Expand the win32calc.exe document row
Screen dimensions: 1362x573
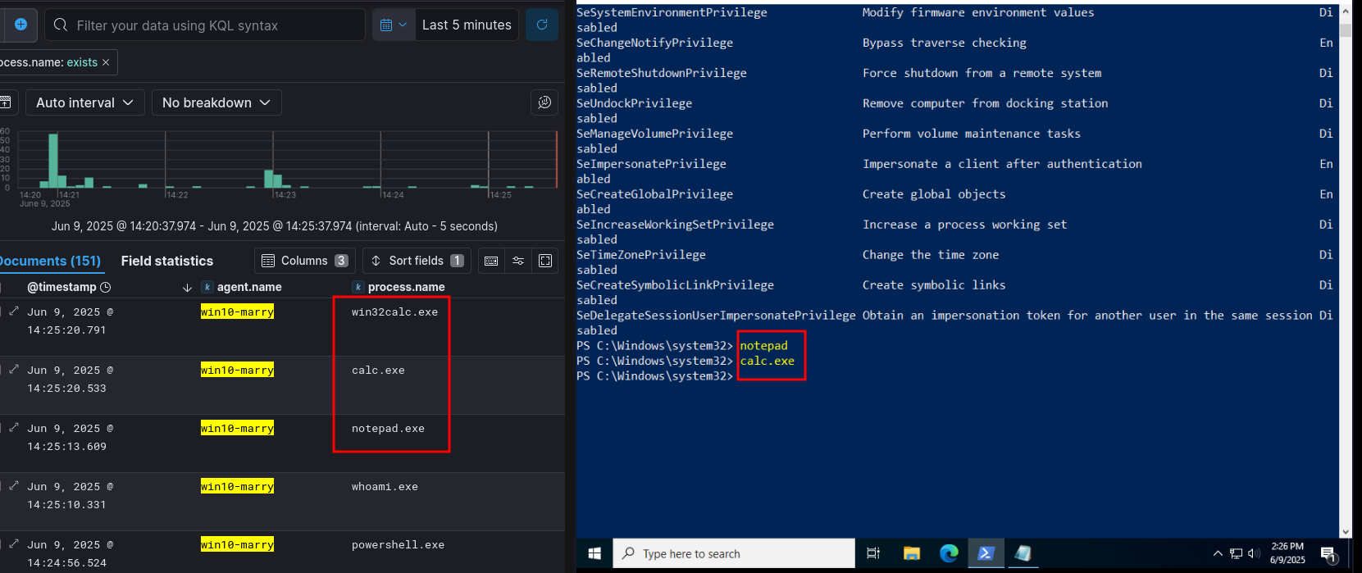(x=14, y=312)
